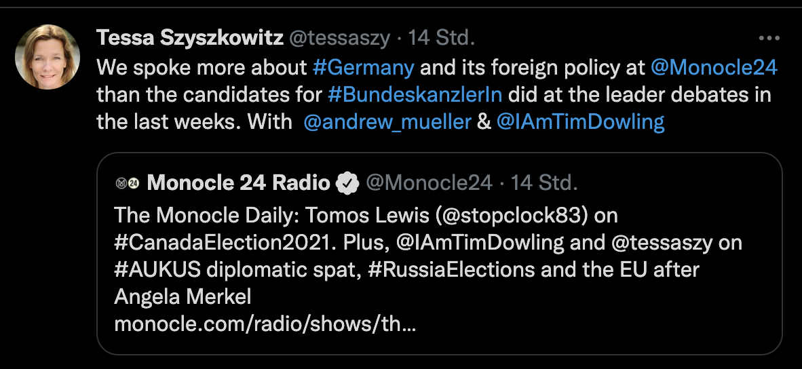The width and height of the screenshot is (802, 369).
Task: Open the three-dot more options menu
Action: click(x=768, y=38)
